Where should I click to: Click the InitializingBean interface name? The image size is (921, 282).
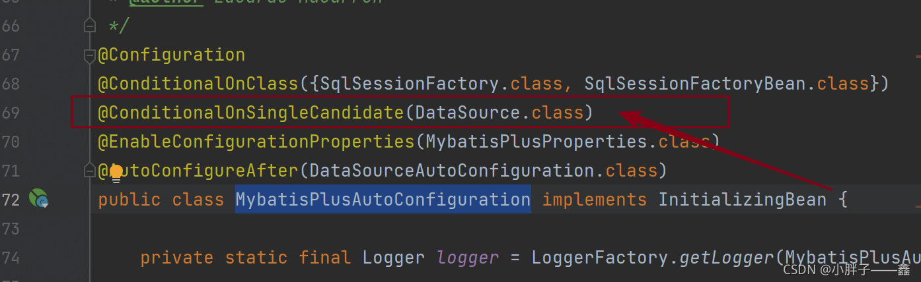point(742,200)
